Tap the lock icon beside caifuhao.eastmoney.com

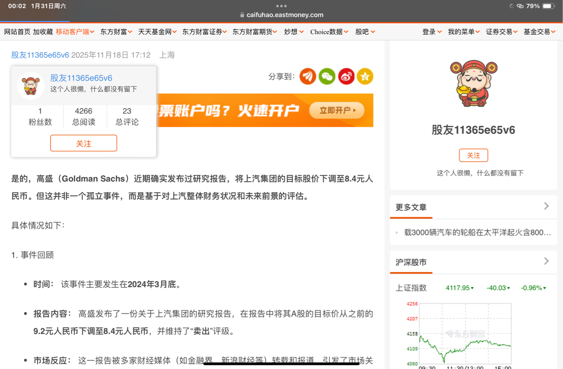coord(242,15)
